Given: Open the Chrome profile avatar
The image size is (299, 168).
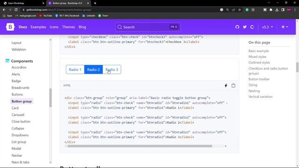Looking at the screenshot, I should tap(289, 10).
